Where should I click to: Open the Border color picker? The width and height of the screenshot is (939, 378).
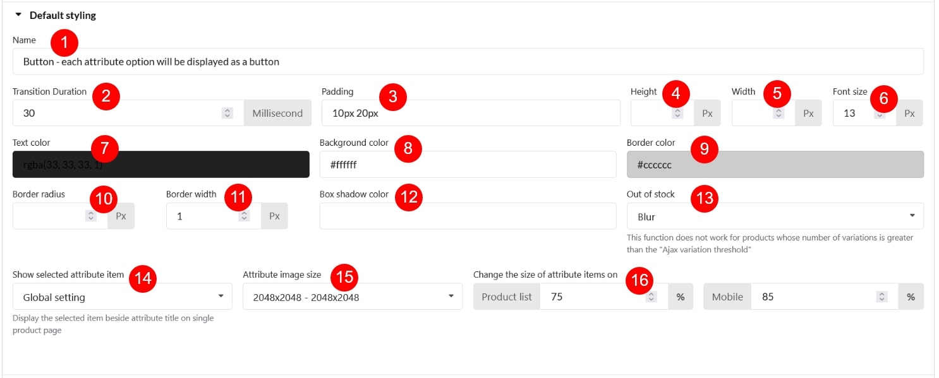pos(775,165)
